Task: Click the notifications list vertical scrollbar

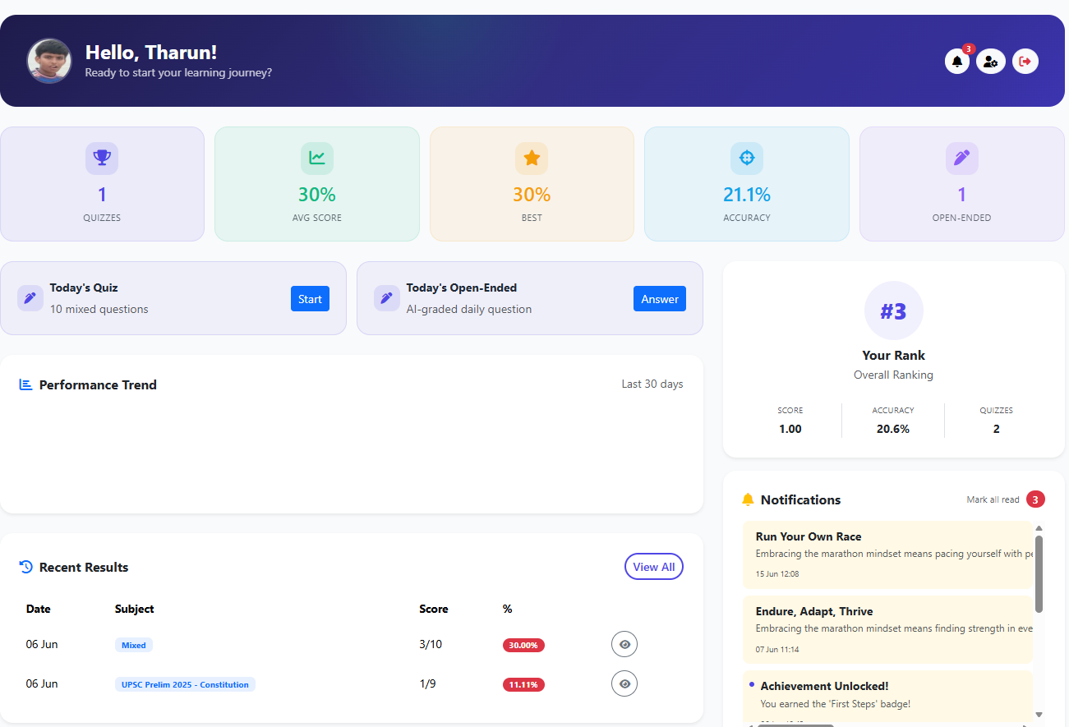Action: click(x=1039, y=574)
